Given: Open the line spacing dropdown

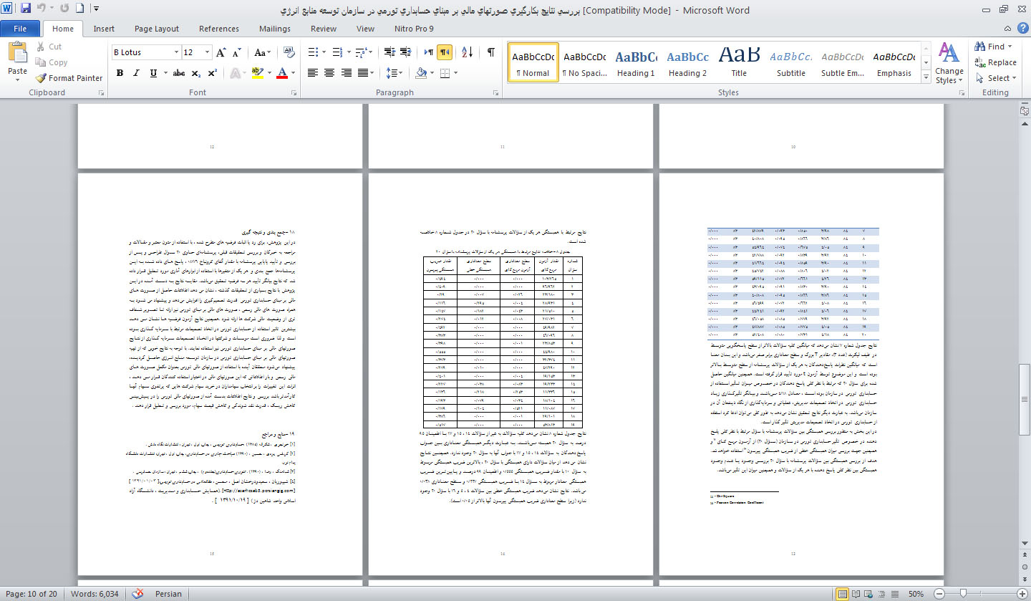Looking at the screenshot, I should [x=394, y=73].
